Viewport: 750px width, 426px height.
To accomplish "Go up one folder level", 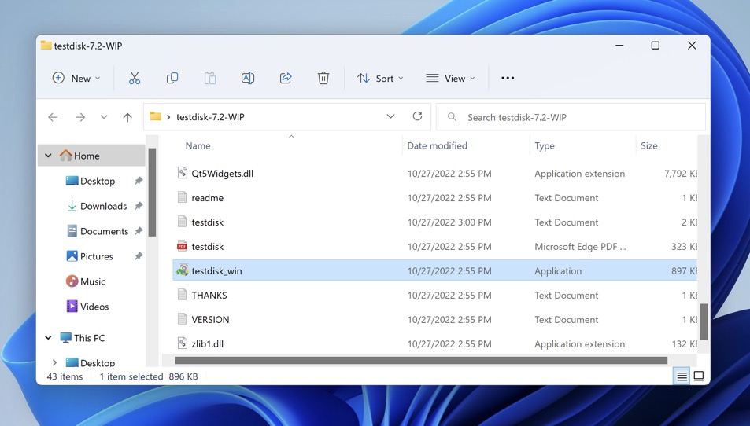I will [x=127, y=117].
